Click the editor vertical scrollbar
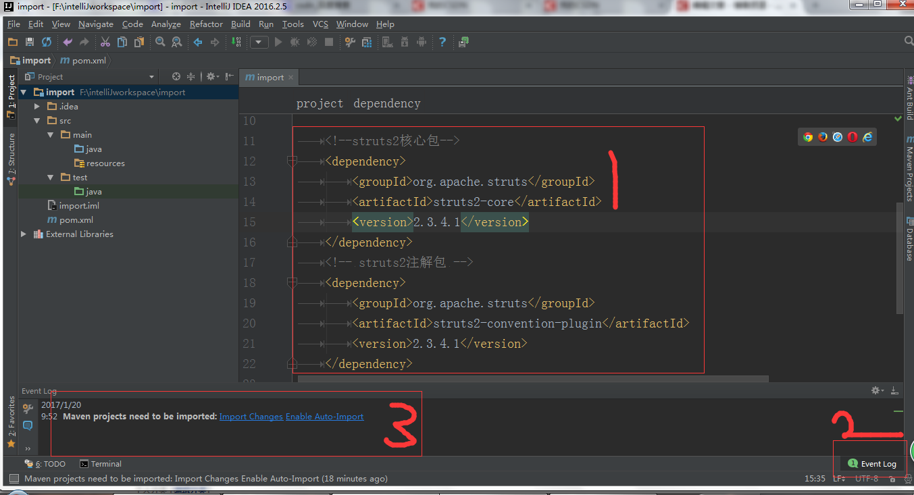This screenshot has height=495, width=914. tap(899, 258)
